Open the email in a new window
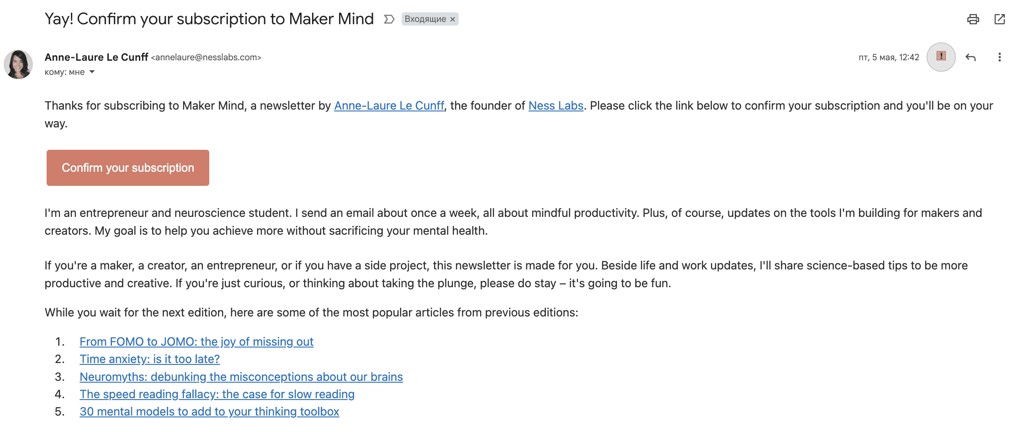Viewport: 1018px width, 432px height. click(x=999, y=19)
